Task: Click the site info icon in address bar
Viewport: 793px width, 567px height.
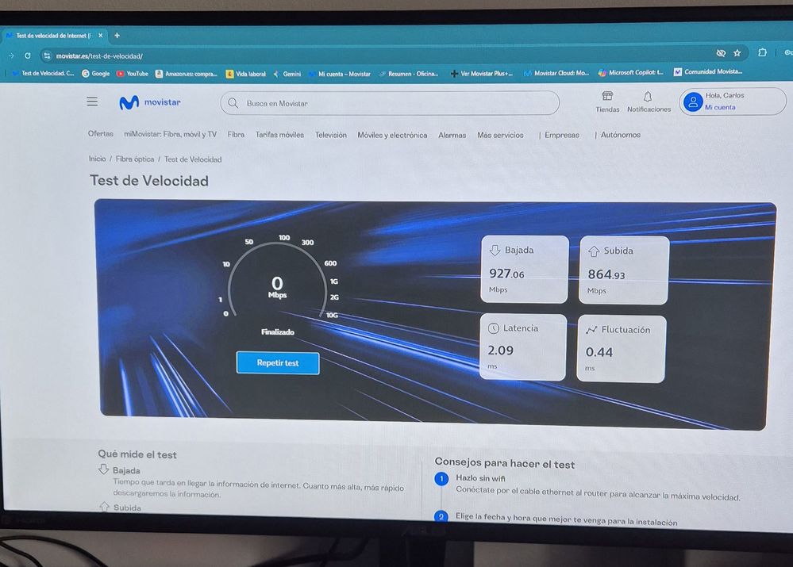Action: tap(47, 56)
